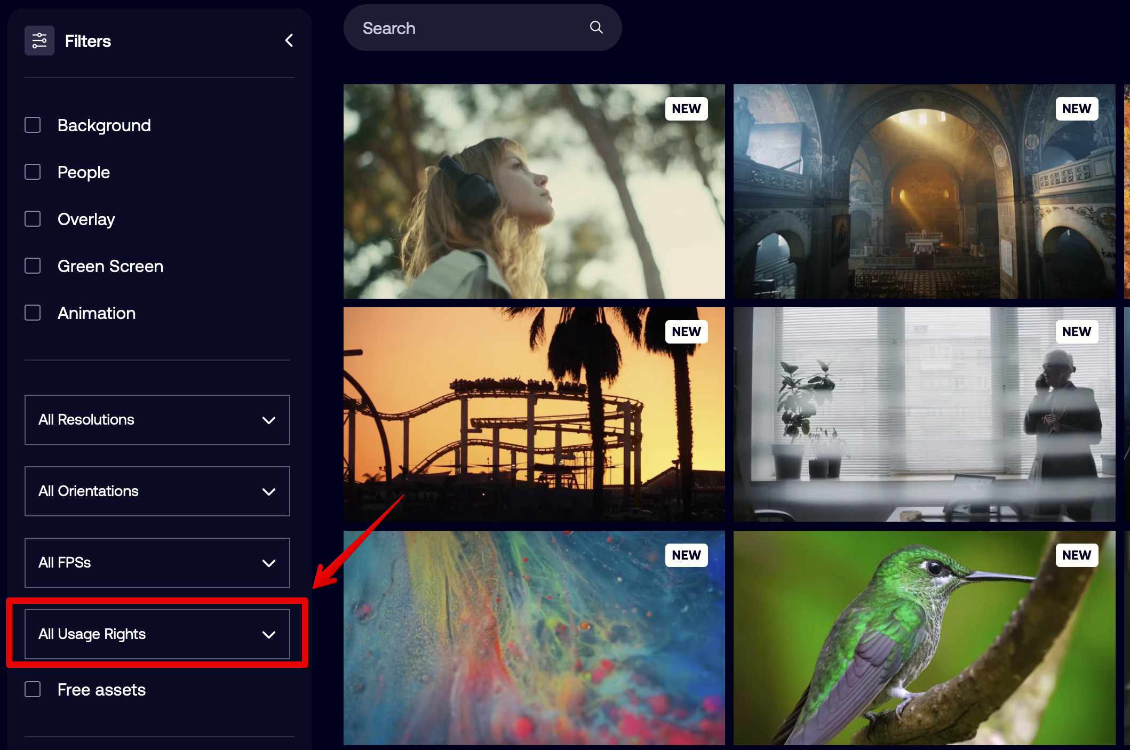Check the Overlay filter checkbox
The width and height of the screenshot is (1130, 750).
coord(33,219)
